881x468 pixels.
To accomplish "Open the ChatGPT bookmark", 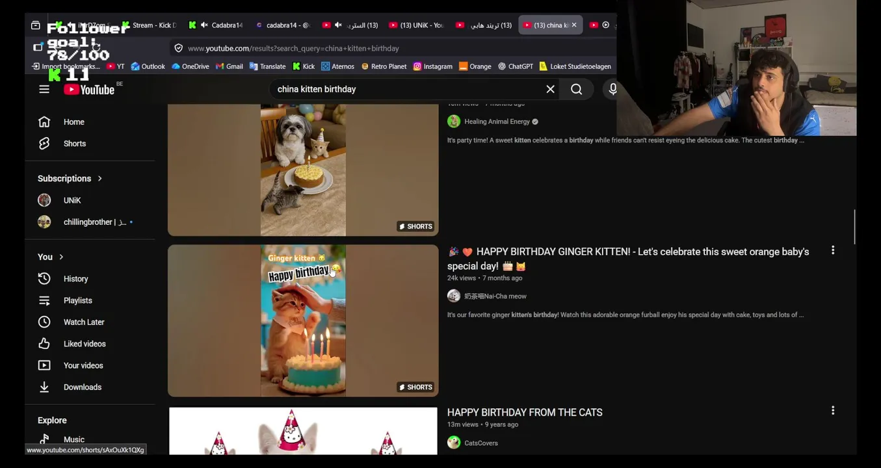I will pos(515,66).
